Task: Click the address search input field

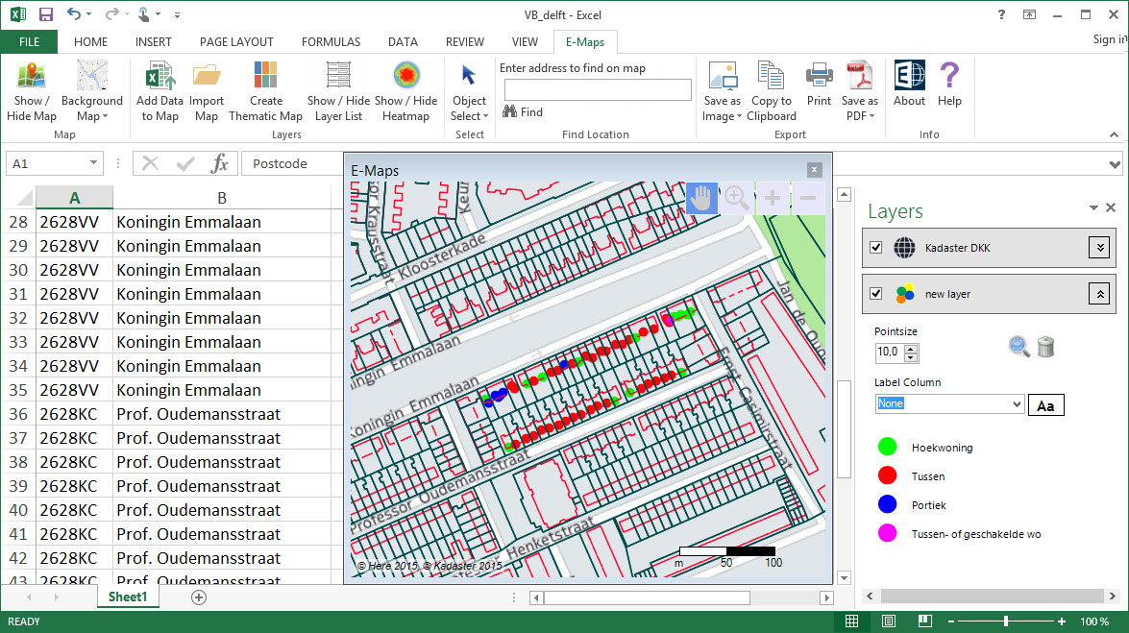Action: [x=598, y=89]
